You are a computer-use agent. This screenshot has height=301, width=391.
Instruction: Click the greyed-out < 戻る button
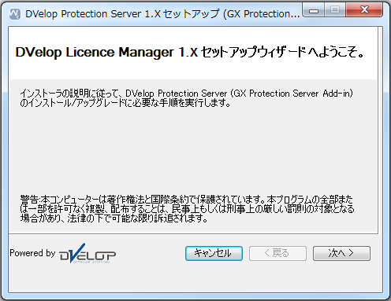(x=277, y=253)
